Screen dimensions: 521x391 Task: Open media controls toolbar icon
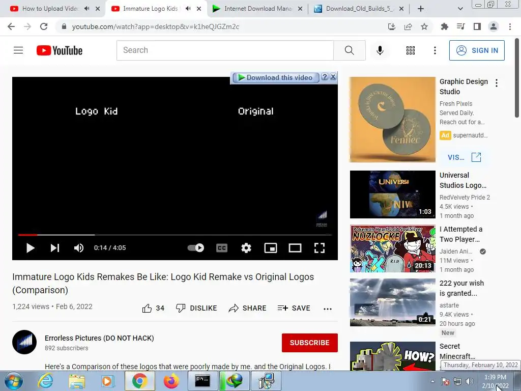(461, 26)
